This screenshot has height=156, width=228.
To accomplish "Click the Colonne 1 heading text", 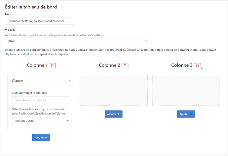I will pos(37,65).
